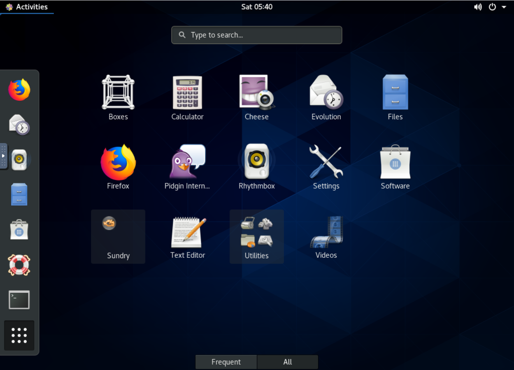Expand the Sundry app folder
514x370 pixels.
tap(118, 236)
